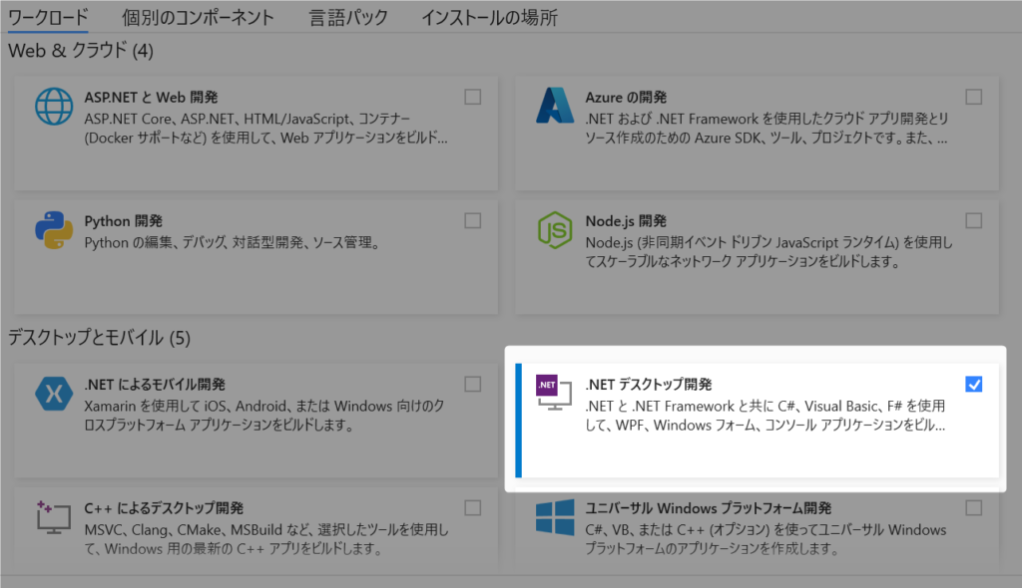
Task: Enable the Python 開発 workload checkbox
Action: click(472, 220)
